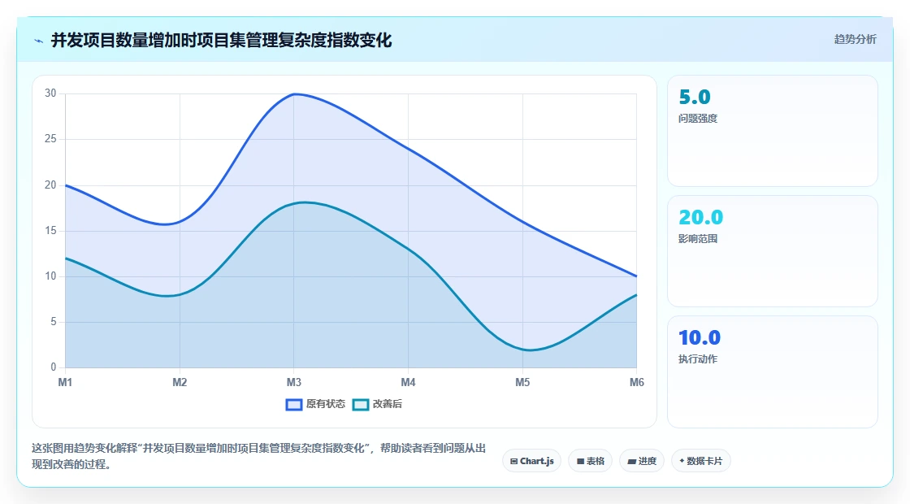This screenshot has height=504, width=910.
Task: Click the 5 y-axis tick label
Action: click(x=54, y=322)
